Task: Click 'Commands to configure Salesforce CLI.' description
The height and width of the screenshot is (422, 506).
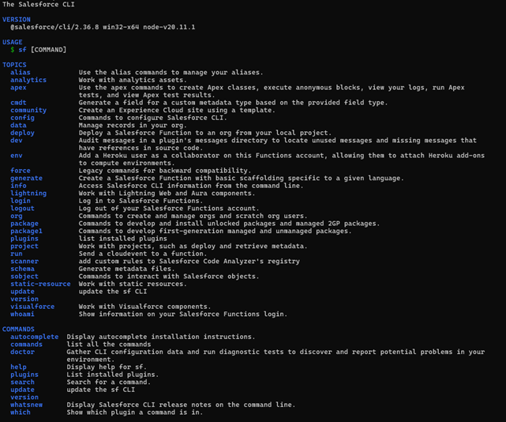Action: coord(152,118)
